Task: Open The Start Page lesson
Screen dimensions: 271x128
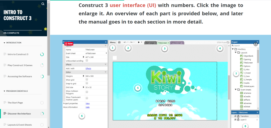Action: (x=15, y=103)
